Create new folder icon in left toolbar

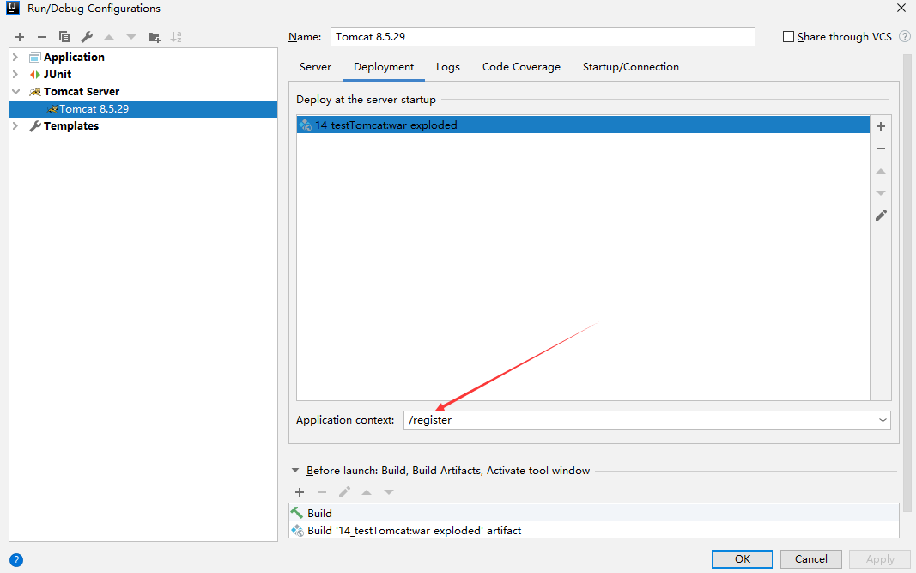coord(155,37)
